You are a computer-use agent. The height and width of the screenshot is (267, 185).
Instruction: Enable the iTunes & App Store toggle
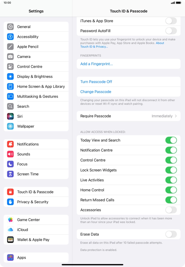point(171,21)
